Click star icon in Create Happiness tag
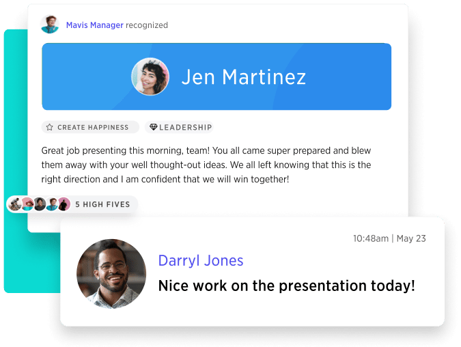Image resolution: width=461 pixels, height=347 pixels. coord(50,127)
